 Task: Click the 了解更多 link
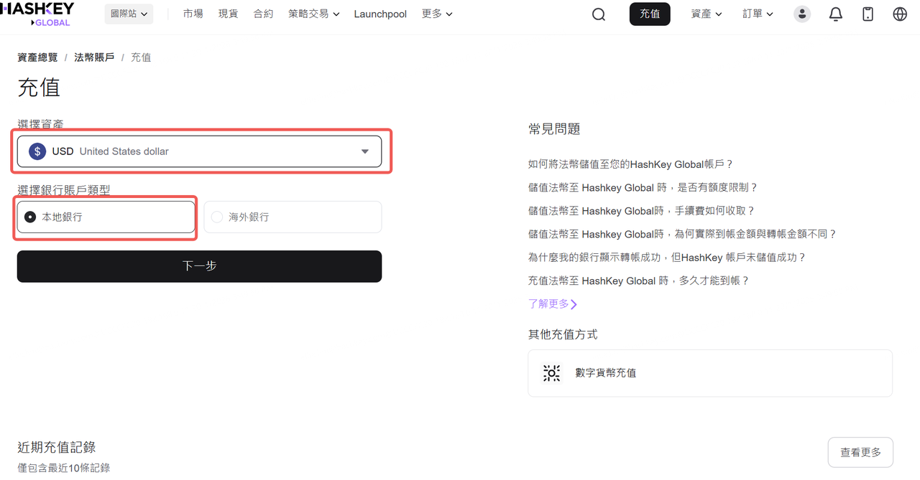(552, 304)
